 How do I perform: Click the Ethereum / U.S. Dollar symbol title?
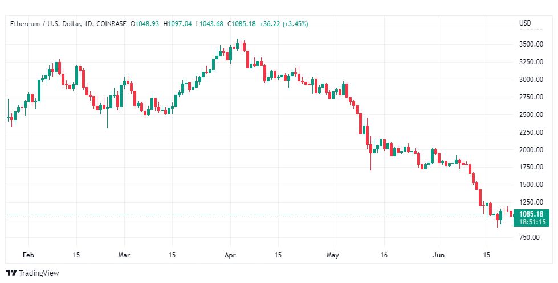click(45, 24)
